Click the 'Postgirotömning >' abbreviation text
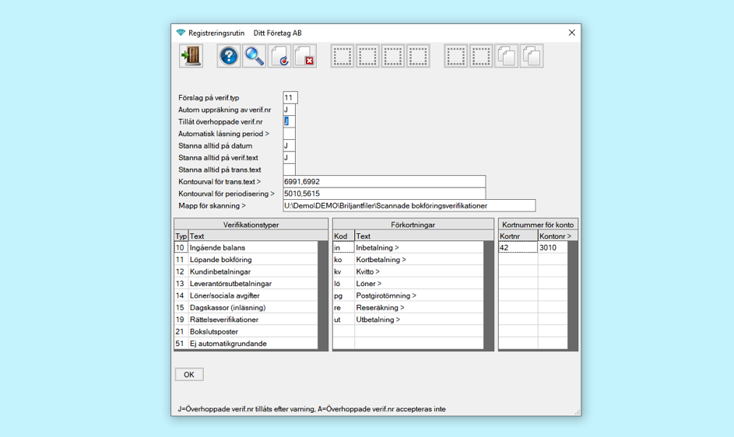The image size is (734, 437). [386, 295]
